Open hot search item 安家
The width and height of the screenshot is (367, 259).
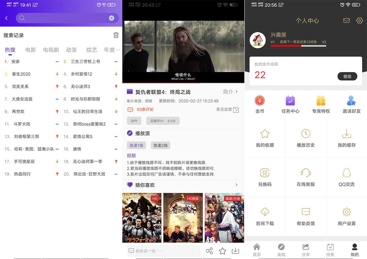click(16, 62)
